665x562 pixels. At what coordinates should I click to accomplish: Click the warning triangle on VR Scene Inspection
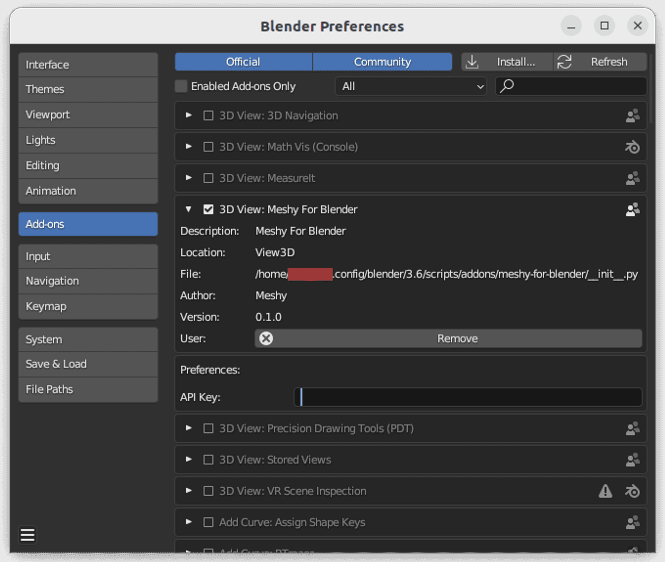(x=605, y=491)
